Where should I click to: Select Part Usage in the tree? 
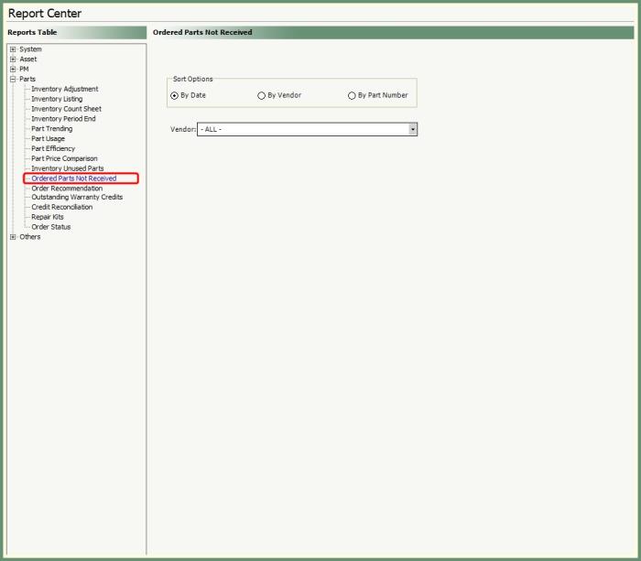[48, 139]
